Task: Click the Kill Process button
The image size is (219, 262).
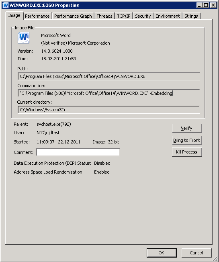Action: pyautogui.click(x=187, y=152)
